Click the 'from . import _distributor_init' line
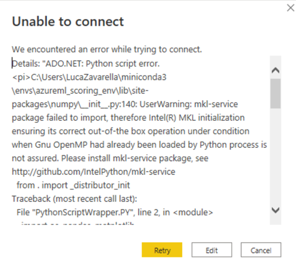The width and height of the screenshot is (296, 263). (73, 185)
